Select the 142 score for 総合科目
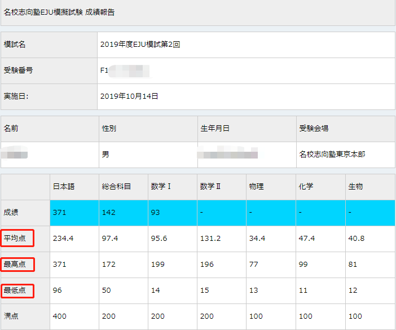 point(109,213)
